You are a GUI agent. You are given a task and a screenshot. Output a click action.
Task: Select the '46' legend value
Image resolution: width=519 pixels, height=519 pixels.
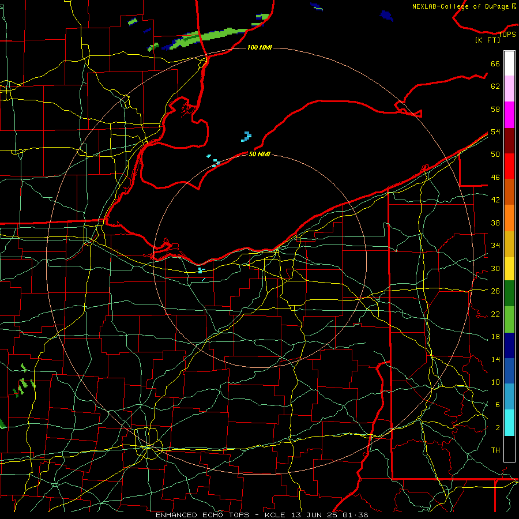point(495,178)
